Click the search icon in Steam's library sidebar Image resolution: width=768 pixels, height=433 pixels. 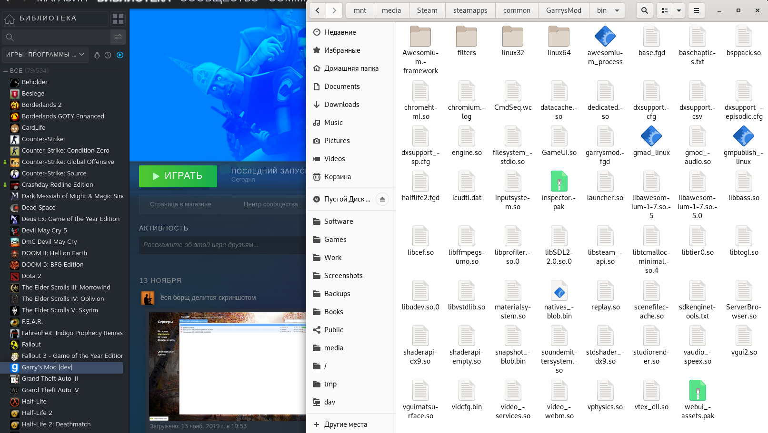click(x=10, y=37)
